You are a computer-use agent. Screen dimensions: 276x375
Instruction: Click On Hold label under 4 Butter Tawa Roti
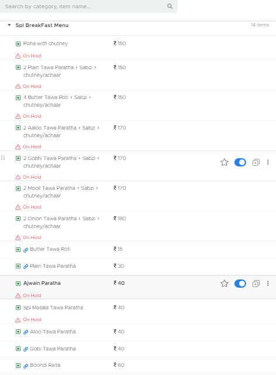point(32,116)
